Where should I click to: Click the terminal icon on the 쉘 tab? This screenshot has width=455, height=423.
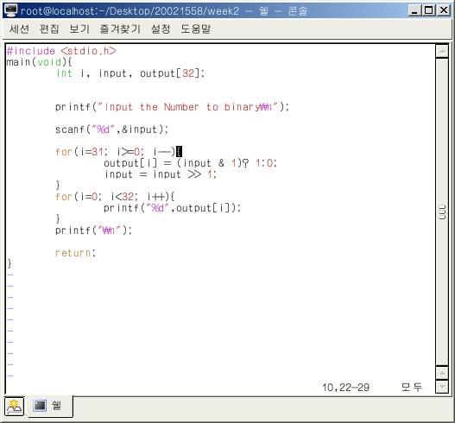[40, 406]
